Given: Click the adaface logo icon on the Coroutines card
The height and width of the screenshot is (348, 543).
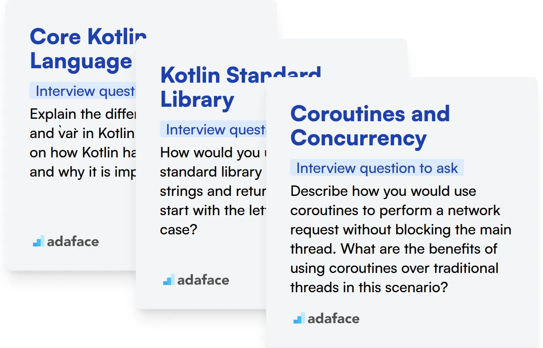Looking at the screenshot, I should [299, 318].
